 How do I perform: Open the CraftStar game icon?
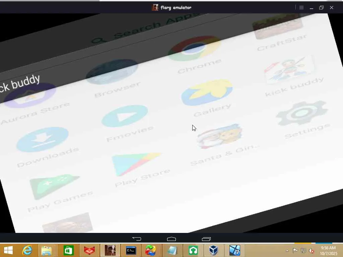coord(277,27)
